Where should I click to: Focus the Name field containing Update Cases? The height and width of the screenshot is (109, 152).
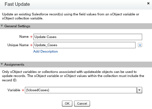pyautogui.click(x=88, y=37)
